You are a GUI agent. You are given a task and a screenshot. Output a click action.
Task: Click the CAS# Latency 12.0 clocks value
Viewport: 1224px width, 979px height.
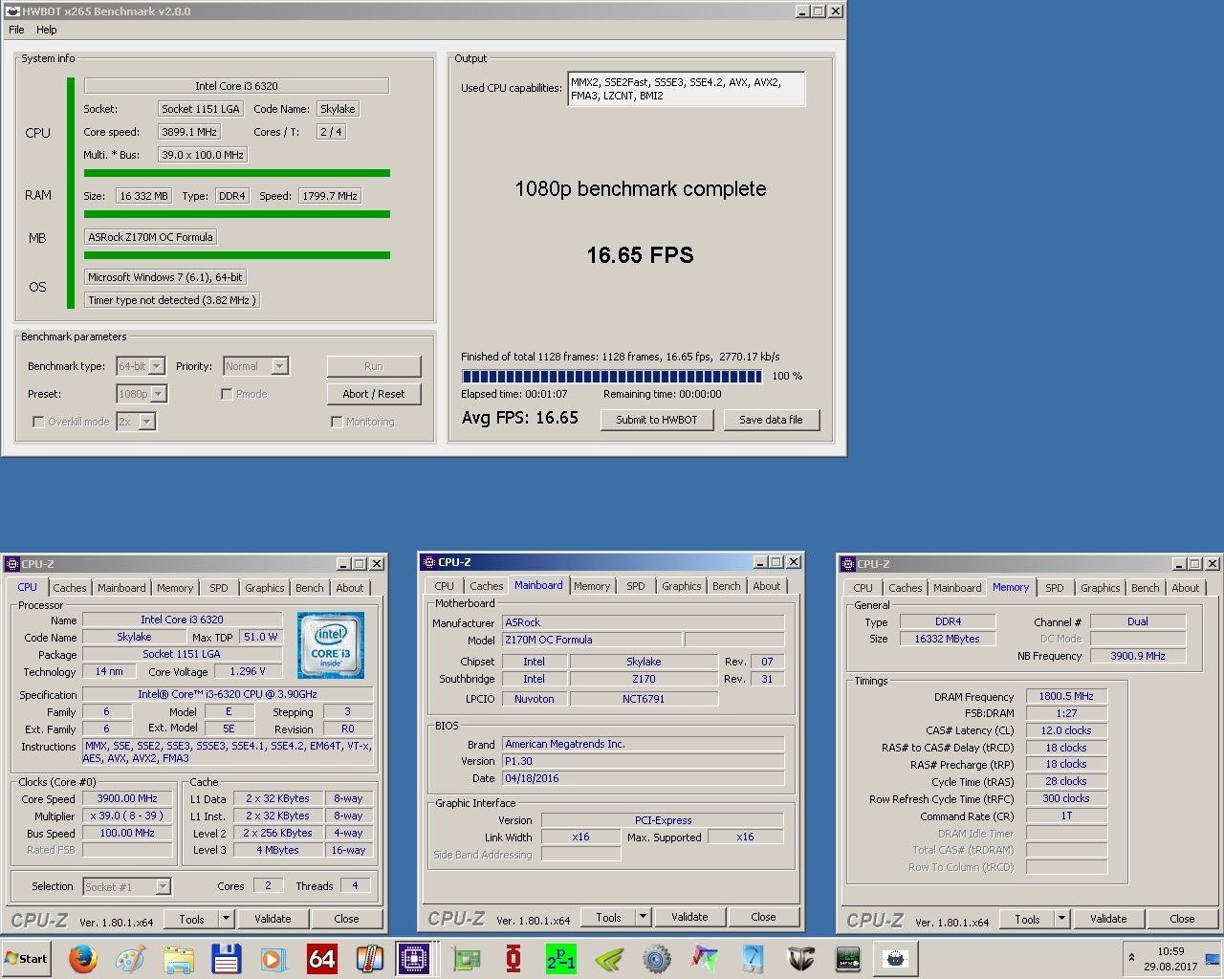[1066, 730]
